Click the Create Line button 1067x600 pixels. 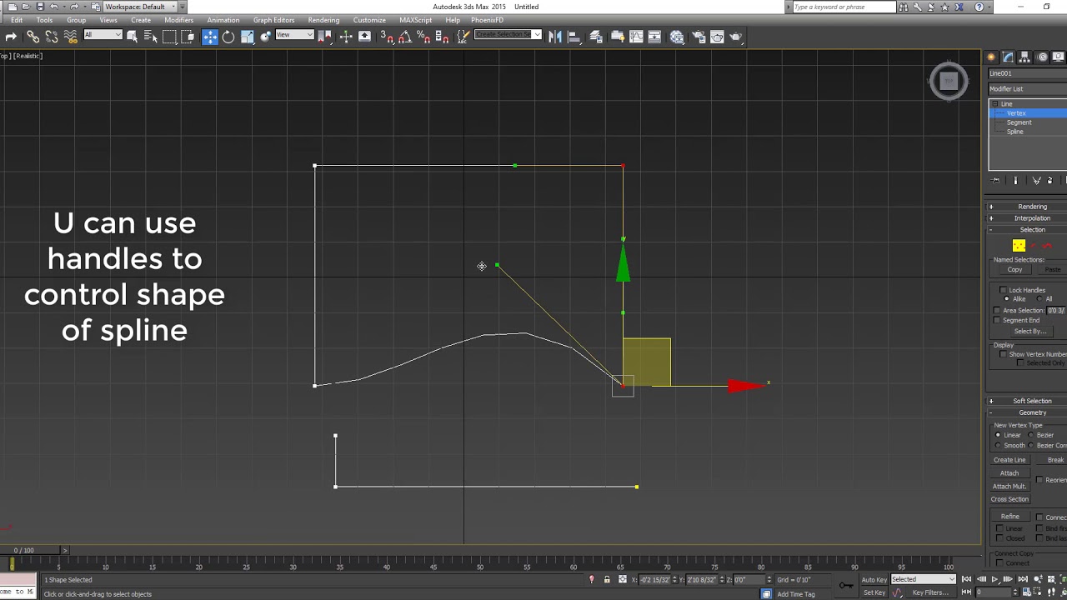(x=1009, y=460)
